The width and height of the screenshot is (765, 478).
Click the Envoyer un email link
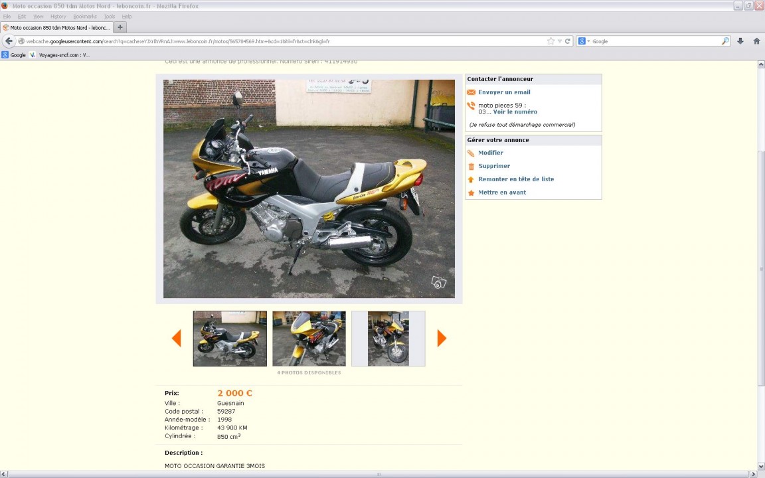[504, 92]
